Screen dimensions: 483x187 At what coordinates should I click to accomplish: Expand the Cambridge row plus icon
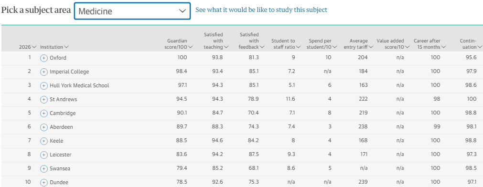coord(44,113)
